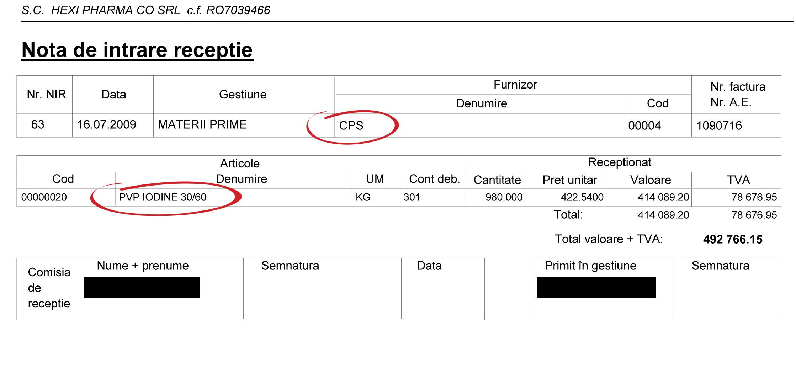Viewport: 796px width, 369px height.
Task: Click the redacted name under Primit în gestiune
Action: tap(596, 287)
